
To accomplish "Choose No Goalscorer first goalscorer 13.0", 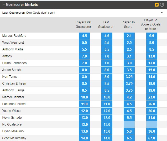I will pyautogui.click(x=84, y=124).
